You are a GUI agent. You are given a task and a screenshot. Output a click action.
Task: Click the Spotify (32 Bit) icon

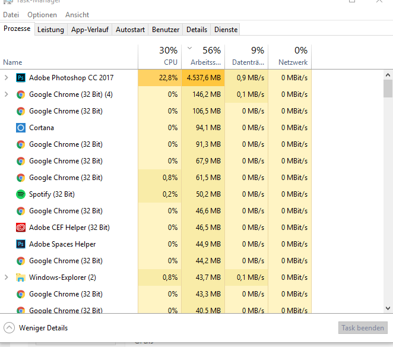[21, 194]
